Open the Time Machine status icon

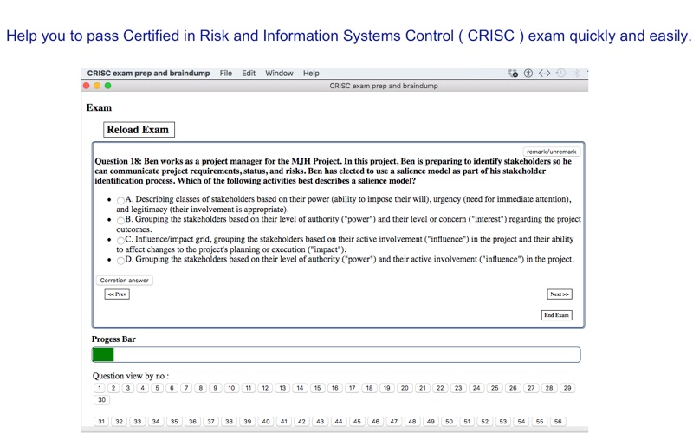(x=560, y=74)
